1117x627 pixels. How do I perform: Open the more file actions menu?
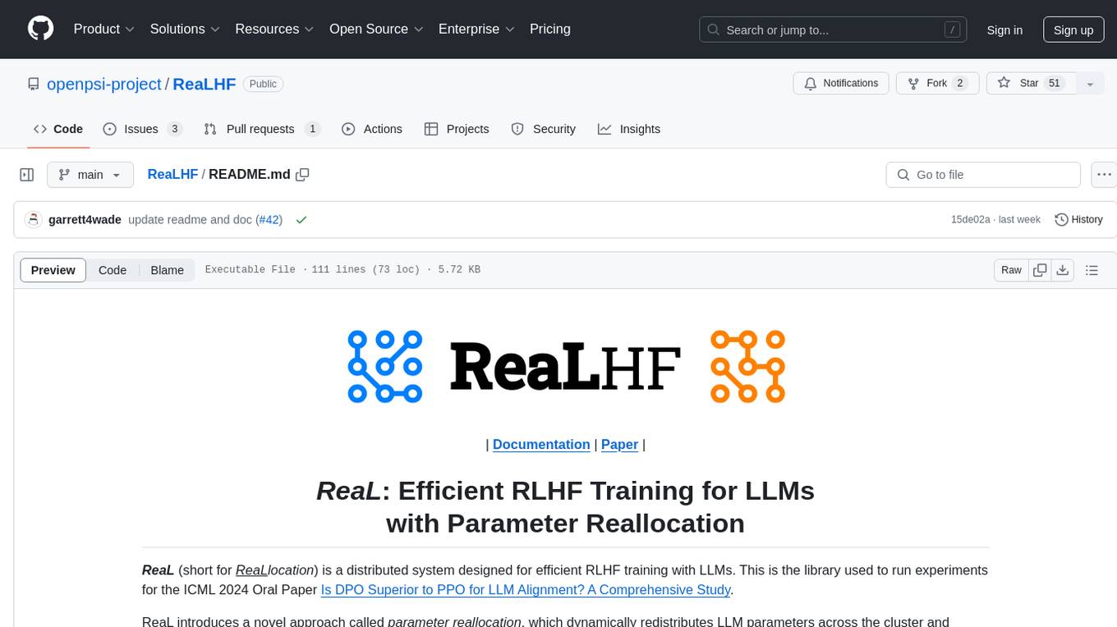[x=1104, y=175]
